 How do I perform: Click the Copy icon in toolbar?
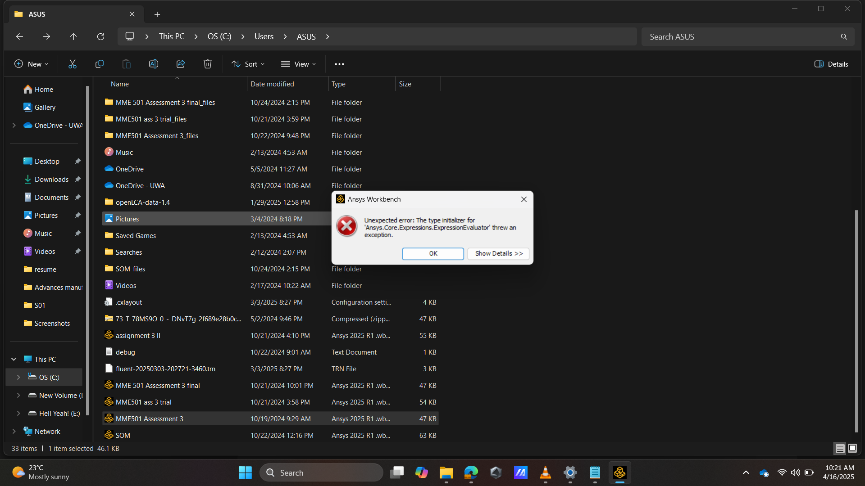click(100, 64)
